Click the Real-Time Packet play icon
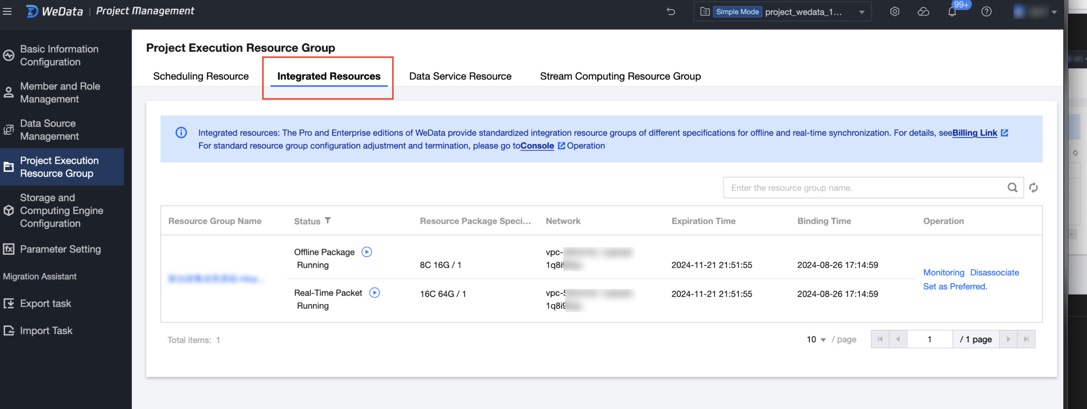This screenshot has width=1087, height=409. pyautogui.click(x=374, y=293)
